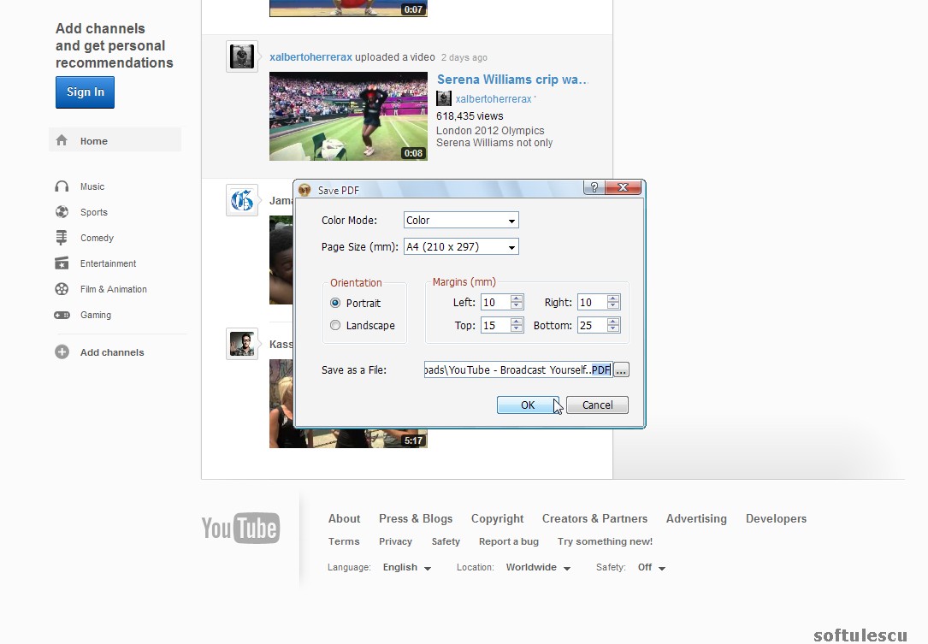Viewport: 928px width, 644px height.
Task: Click the Comedy microphone icon
Action: point(62,238)
